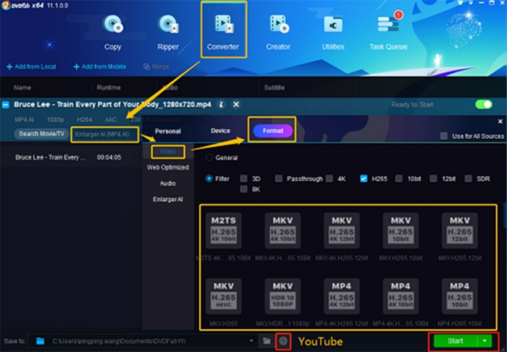This screenshot has width=507, height=352.
Task: Select the Web Optimized category
Action: coord(168,167)
